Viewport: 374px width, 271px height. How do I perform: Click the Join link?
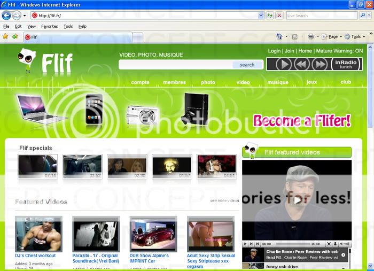[290, 51]
